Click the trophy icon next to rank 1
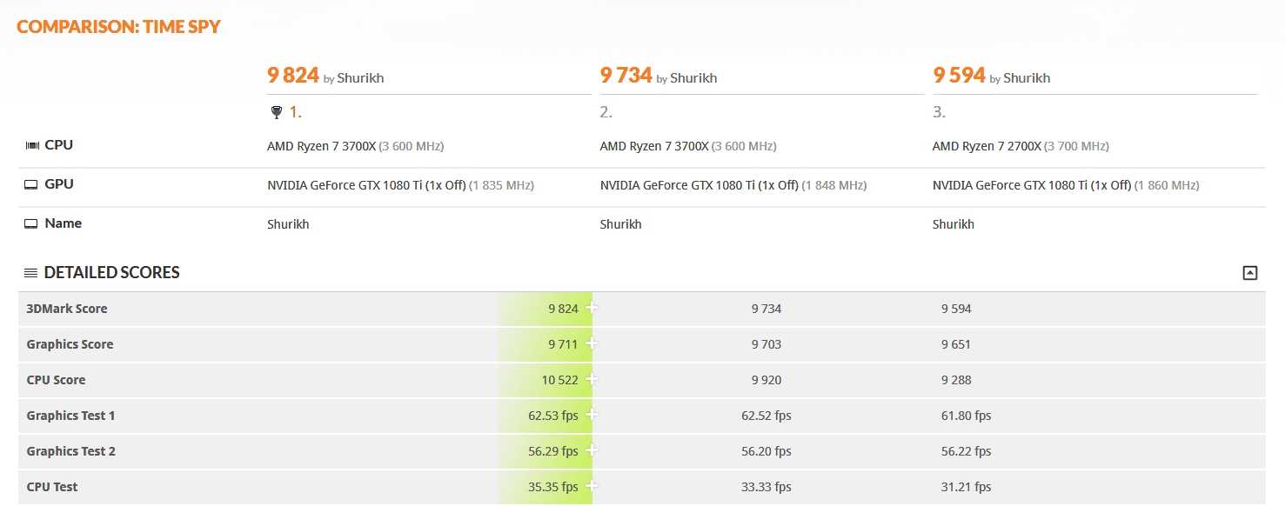1285x506 pixels. (277, 112)
